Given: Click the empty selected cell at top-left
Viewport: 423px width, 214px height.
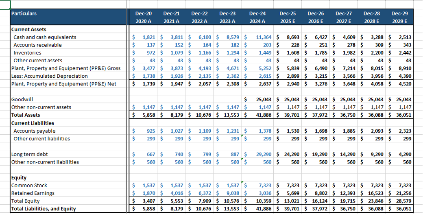Looking at the screenshot, I should pos(5,4).
